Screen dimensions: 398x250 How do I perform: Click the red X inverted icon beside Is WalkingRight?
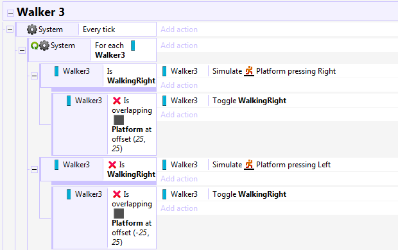(112, 165)
